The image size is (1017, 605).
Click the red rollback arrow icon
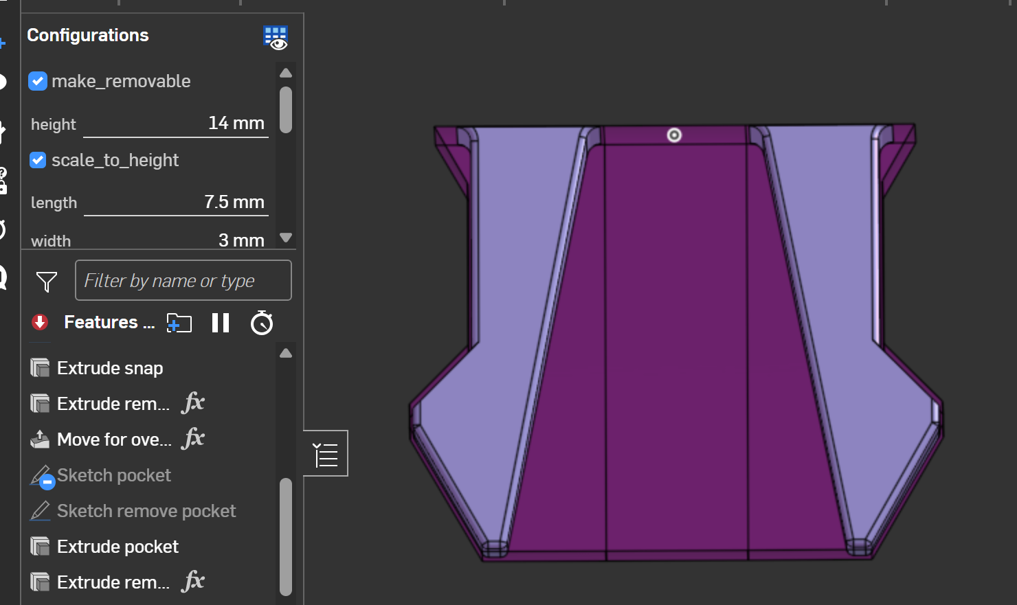[x=40, y=322]
